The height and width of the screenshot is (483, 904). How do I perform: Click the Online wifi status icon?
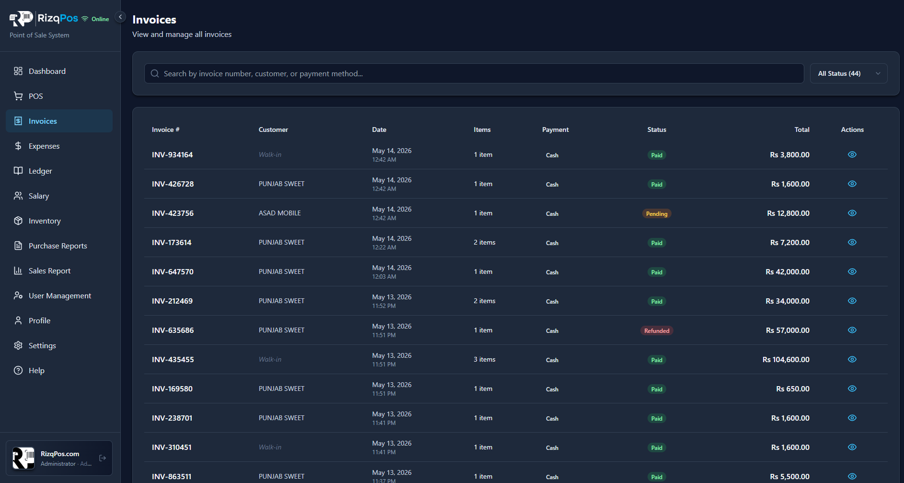[85, 19]
